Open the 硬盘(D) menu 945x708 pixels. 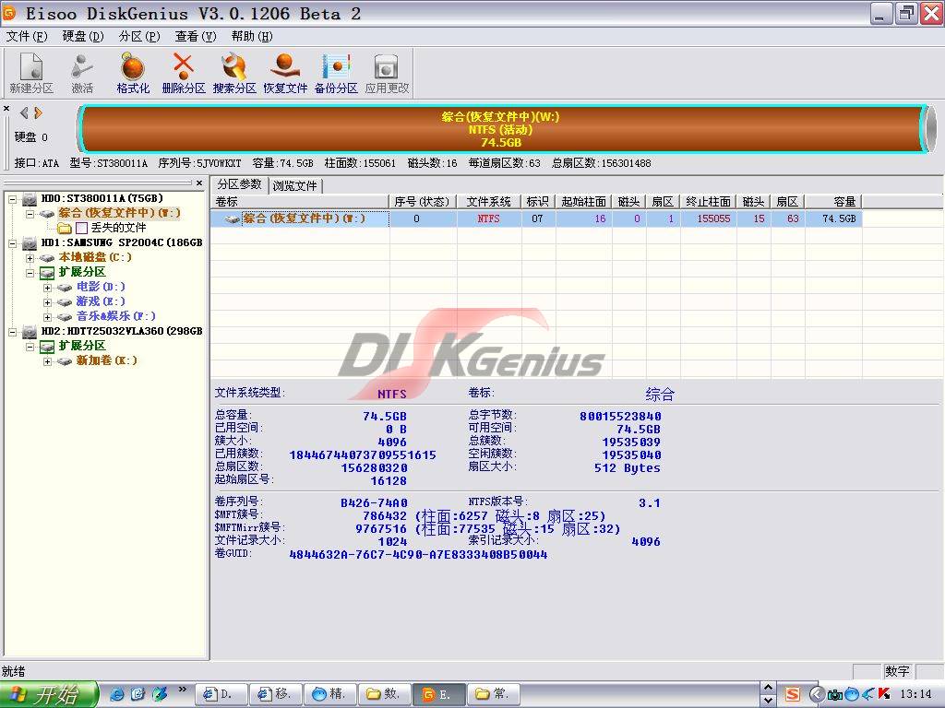tap(83, 36)
